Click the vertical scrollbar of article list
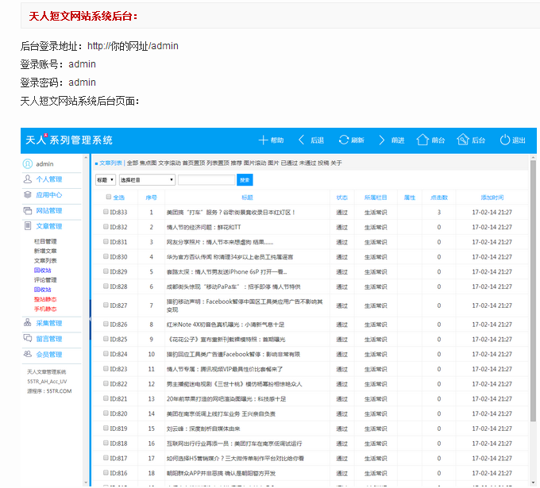The width and height of the screenshot is (540, 488). [x=532, y=317]
